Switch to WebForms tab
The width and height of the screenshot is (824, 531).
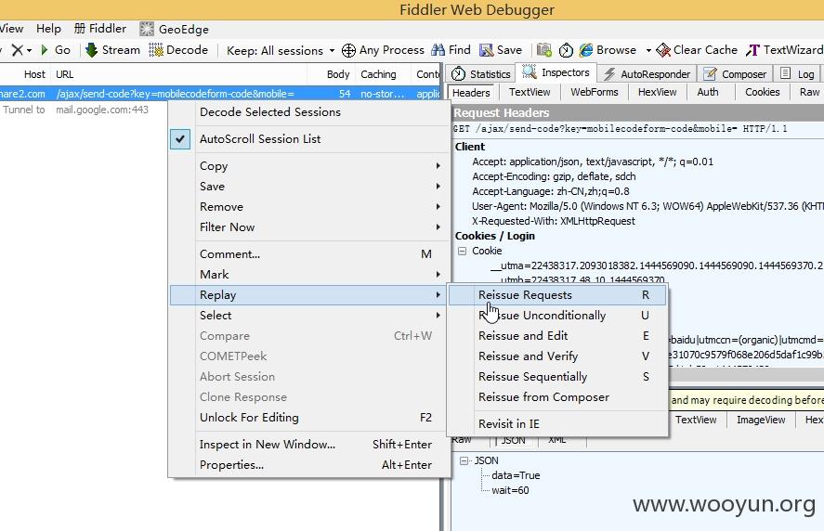click(x=595, y=93)
